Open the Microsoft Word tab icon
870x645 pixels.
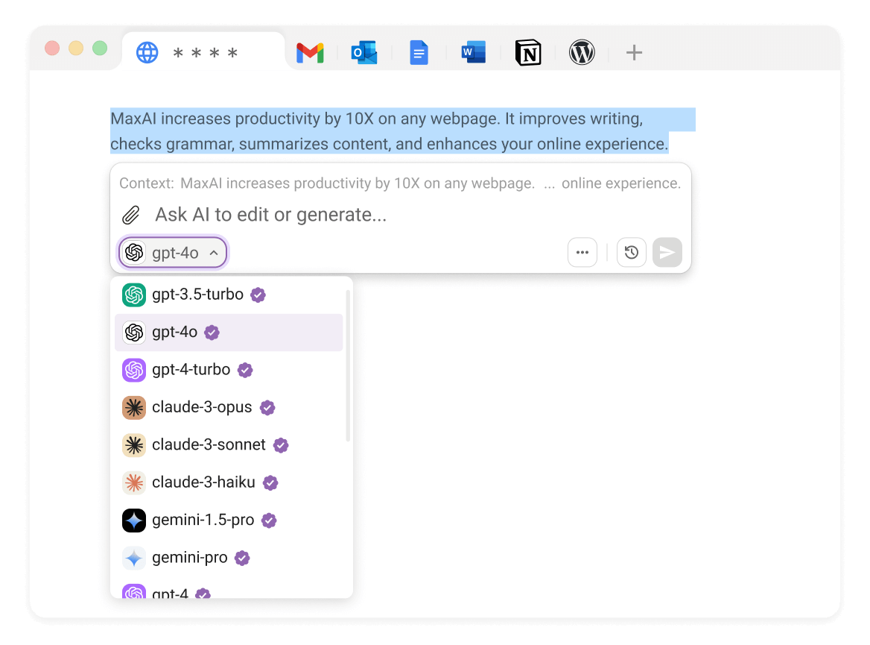474,53
